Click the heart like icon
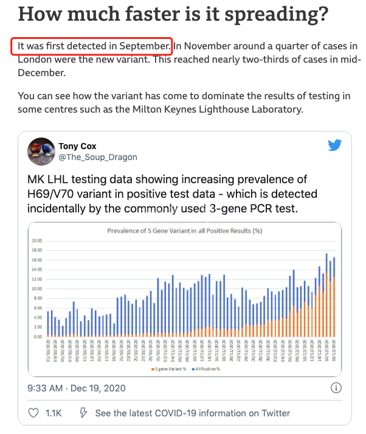Viewport: 366px width, 434px height. click(x=33, y=413)
